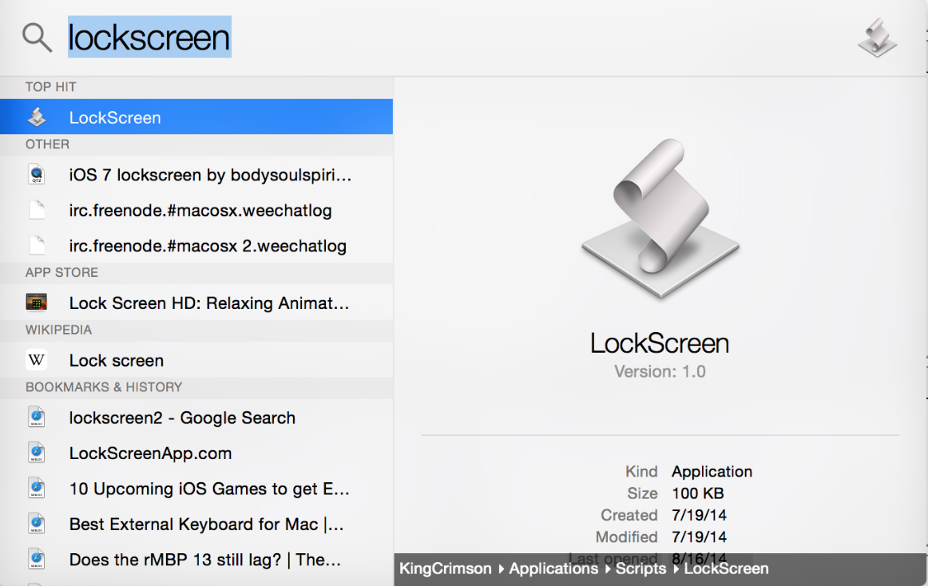The width and height of the screenshot is (928, 586).
Task: Click Applications in the path bar
Action: [x=554, y=568]
